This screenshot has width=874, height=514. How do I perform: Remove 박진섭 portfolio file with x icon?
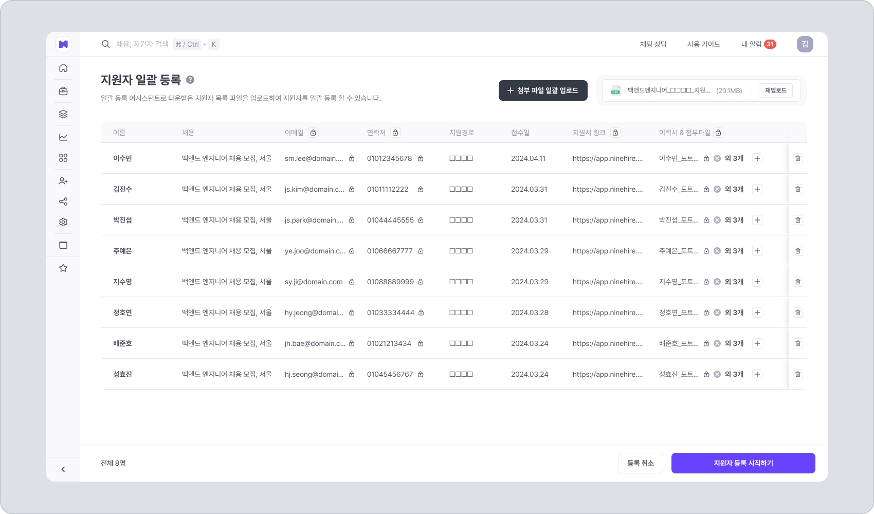(x=717, y=220)
